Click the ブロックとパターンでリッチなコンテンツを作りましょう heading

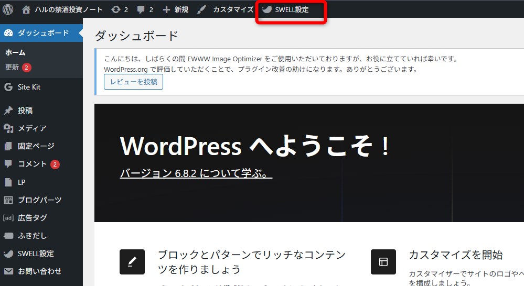coord(252,262)
